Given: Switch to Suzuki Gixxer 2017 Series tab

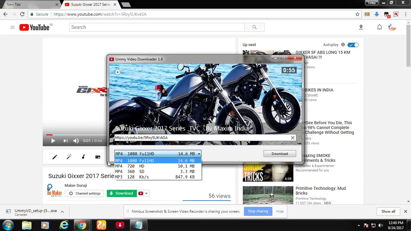Looking at the screenshot, I should tap(91, 4).
